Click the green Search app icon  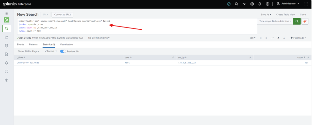(7, 20)
